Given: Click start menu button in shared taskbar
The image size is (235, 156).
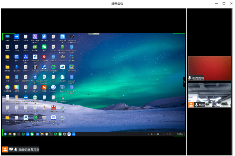Looking at the screenshot, I should pos(5,134).
